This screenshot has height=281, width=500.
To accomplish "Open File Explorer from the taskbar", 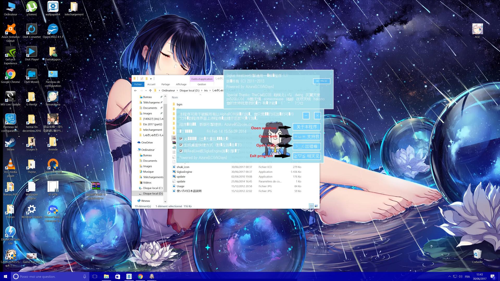I will click(106, 276).
